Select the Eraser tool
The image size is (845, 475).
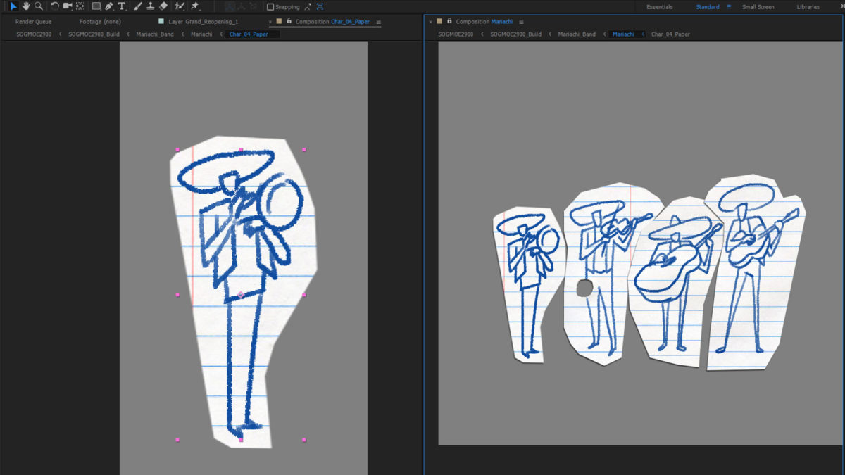click(x=163, y=6)
